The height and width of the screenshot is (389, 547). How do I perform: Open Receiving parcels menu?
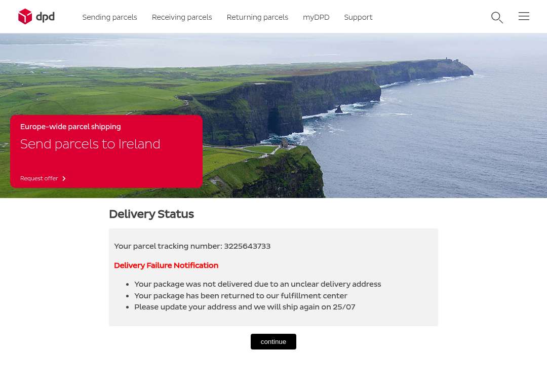click(x=182, y=17)
